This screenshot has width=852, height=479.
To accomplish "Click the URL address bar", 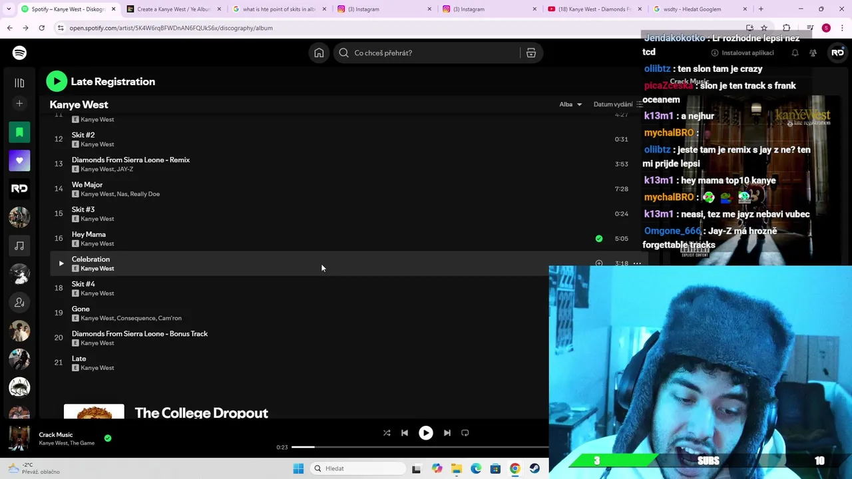I will pos(399,28).
